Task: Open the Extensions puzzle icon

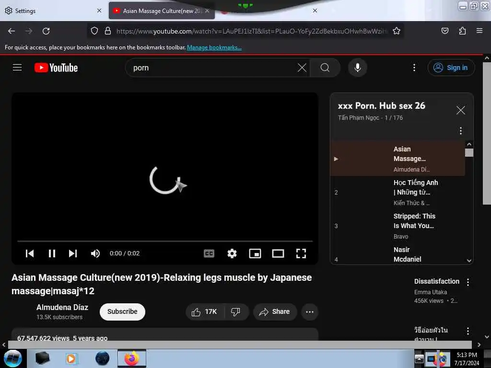Action: [x=462, y=31]
